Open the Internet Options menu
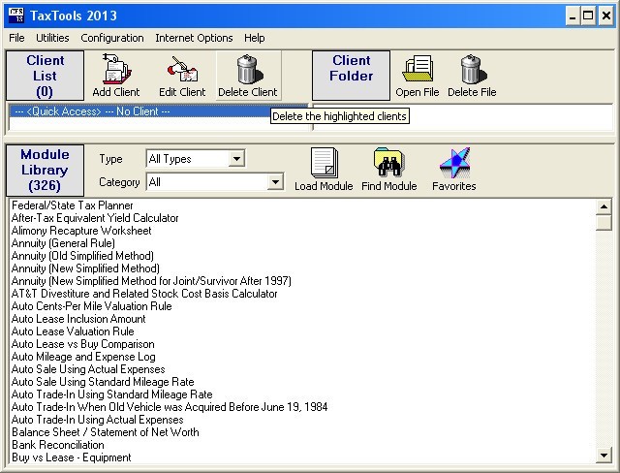 [x=194, y=38]
